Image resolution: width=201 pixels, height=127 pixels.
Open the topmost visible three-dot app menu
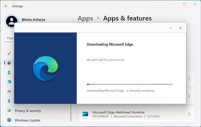pyautogui.click(x=189, y=79)
